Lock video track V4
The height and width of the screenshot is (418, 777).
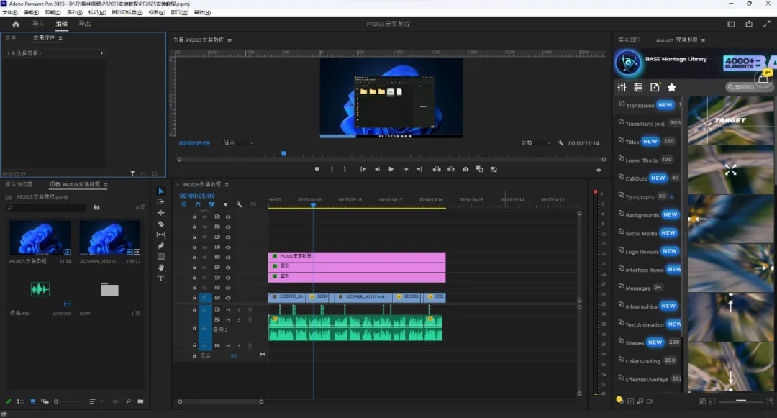coord(194,268)
